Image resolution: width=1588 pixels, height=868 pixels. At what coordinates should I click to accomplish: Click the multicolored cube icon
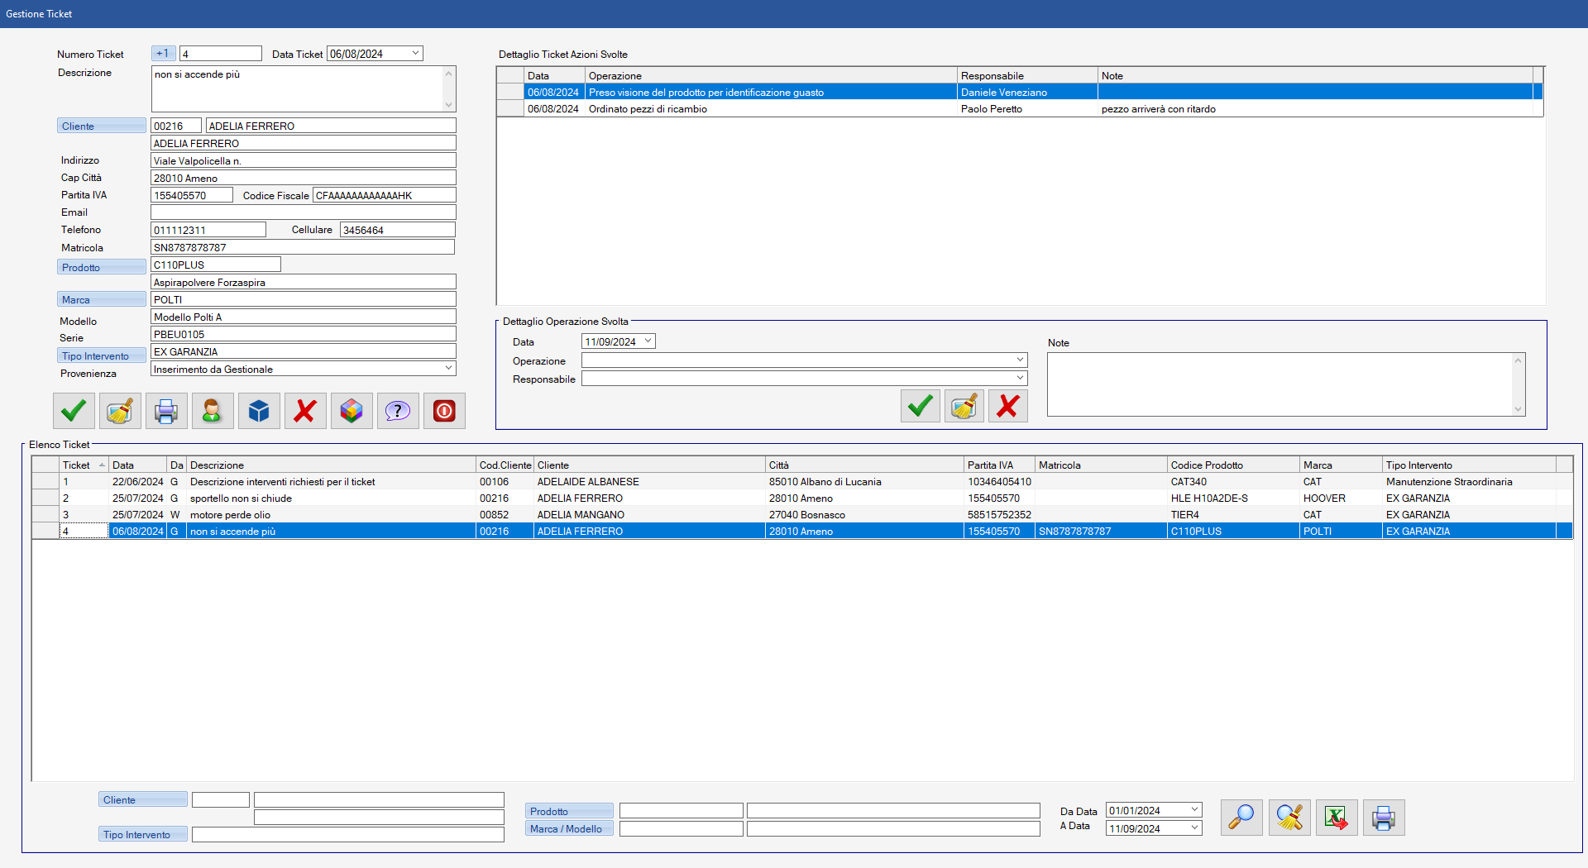[352, 411]
